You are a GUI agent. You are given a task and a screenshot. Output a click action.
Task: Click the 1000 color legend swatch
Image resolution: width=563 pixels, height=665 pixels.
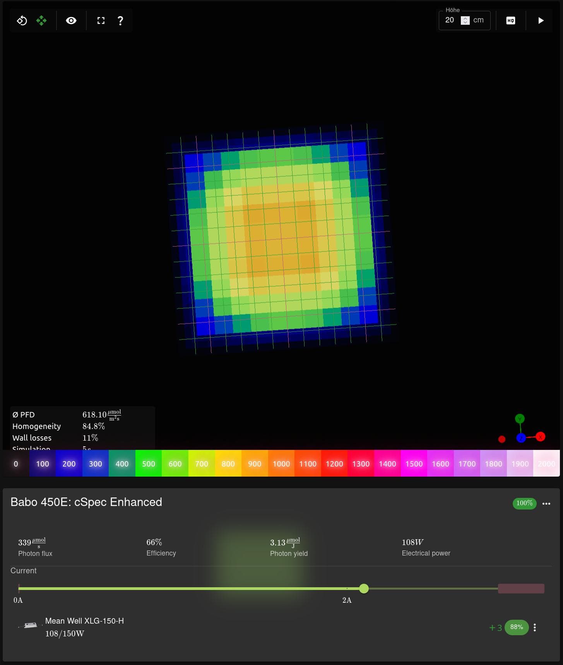click(281, 463)
